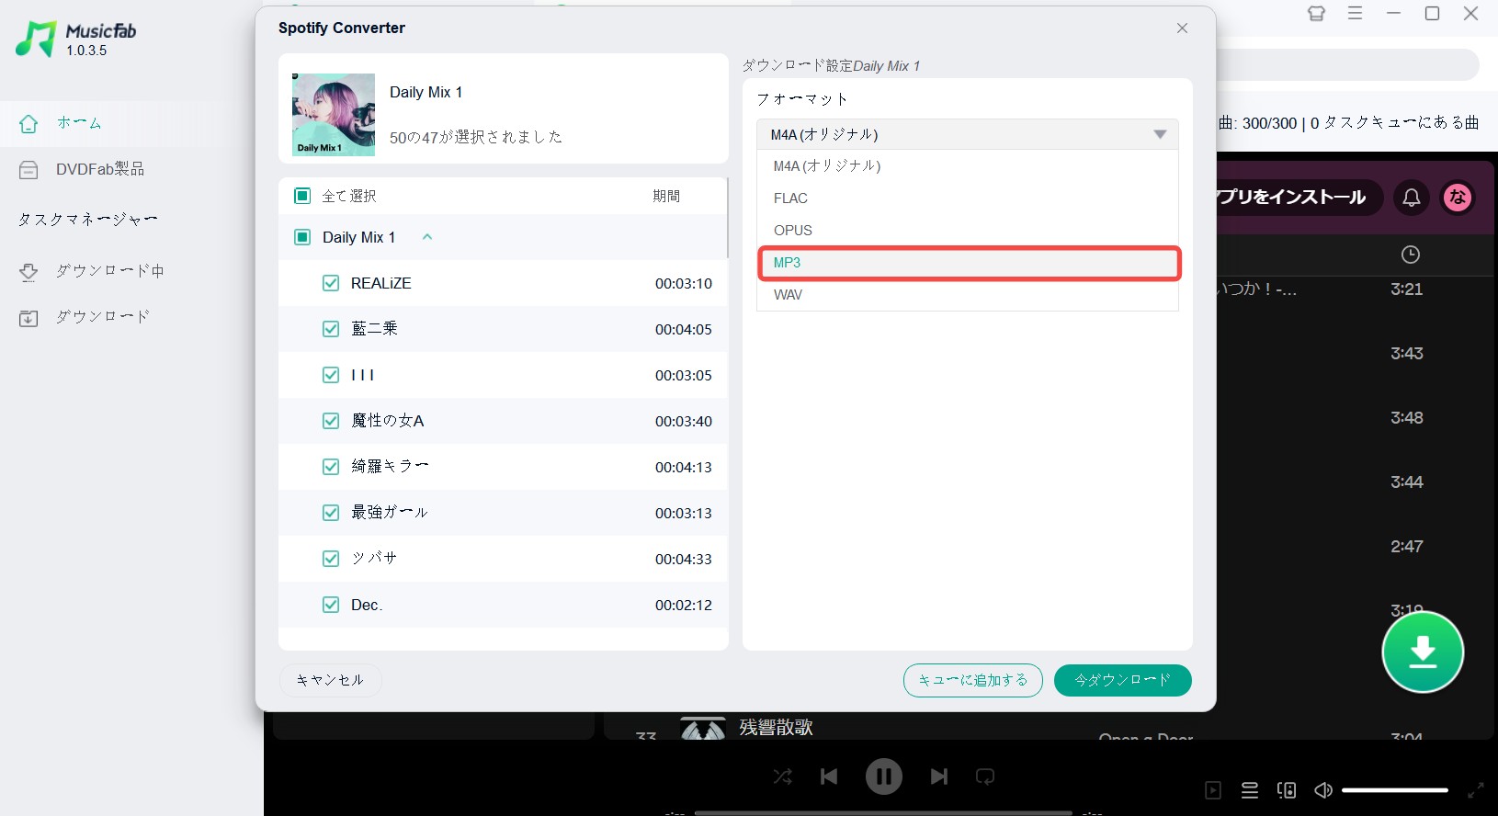Skip to the previous track
Image resolution: width=1498 pixels, height=816 pixels.
click(829, 777)
